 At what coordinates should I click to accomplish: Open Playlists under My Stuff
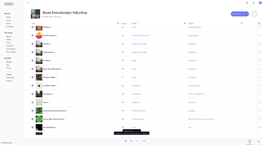coord(9,62)
